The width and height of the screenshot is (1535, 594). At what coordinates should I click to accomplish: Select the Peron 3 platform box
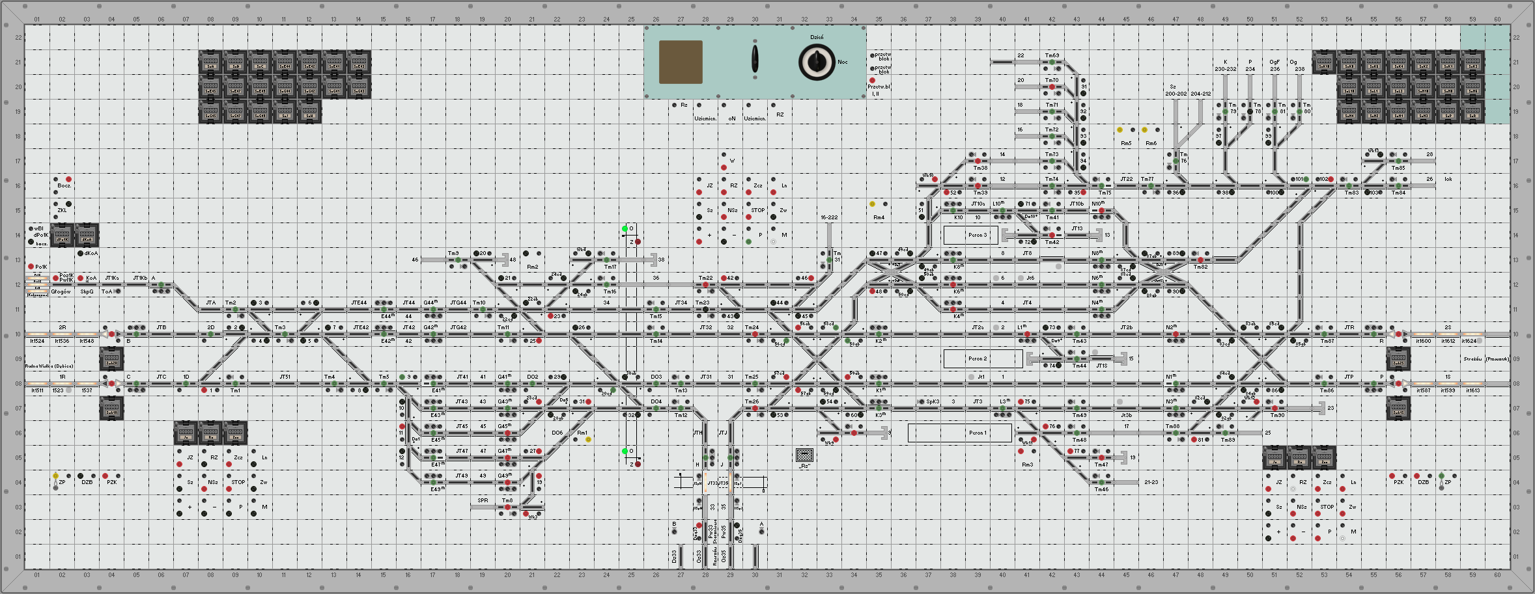[971, 235]
